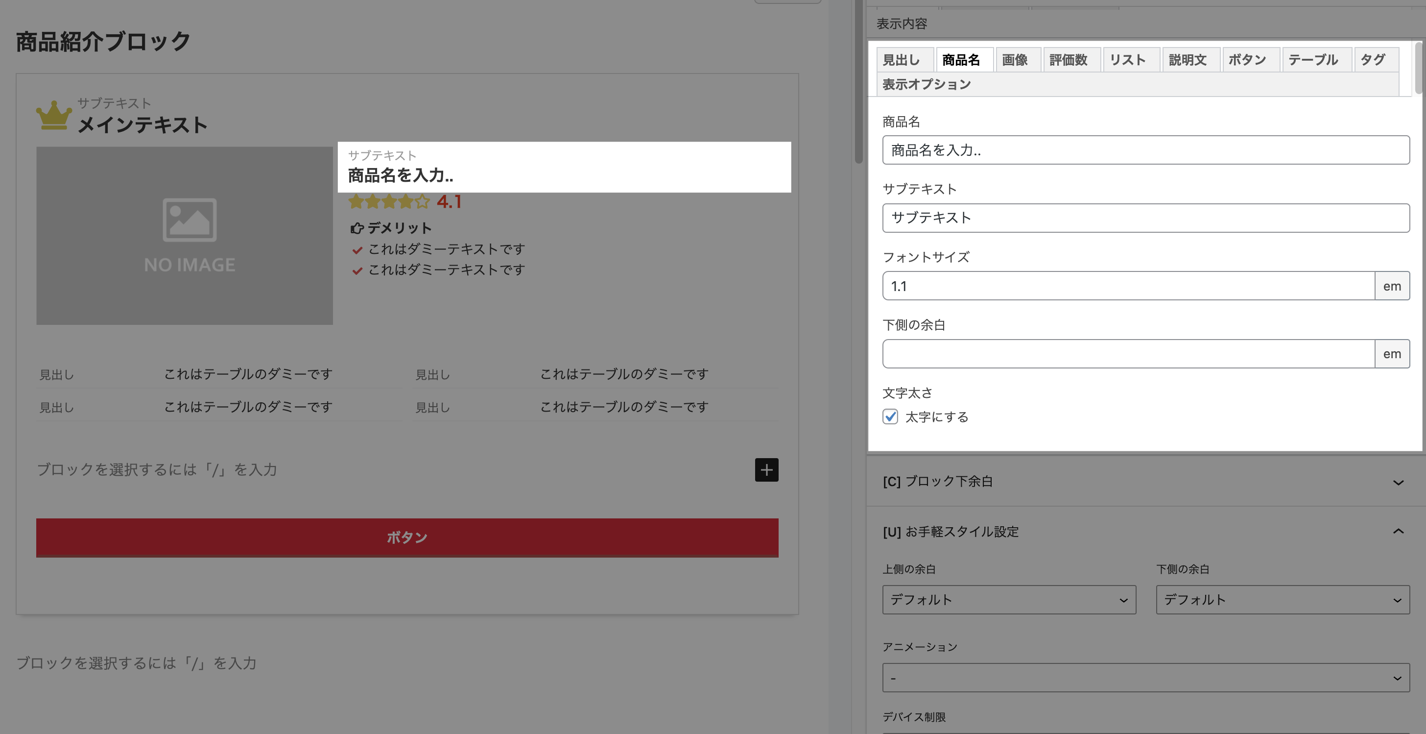Click the フォントサイズ field showing 1.1
Image resolution: width=1426 pixels, height=734 pixels.
(1128, 286)
